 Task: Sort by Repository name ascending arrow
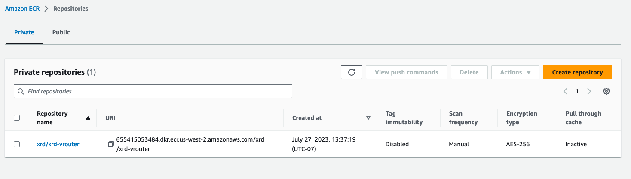point(88,118)
